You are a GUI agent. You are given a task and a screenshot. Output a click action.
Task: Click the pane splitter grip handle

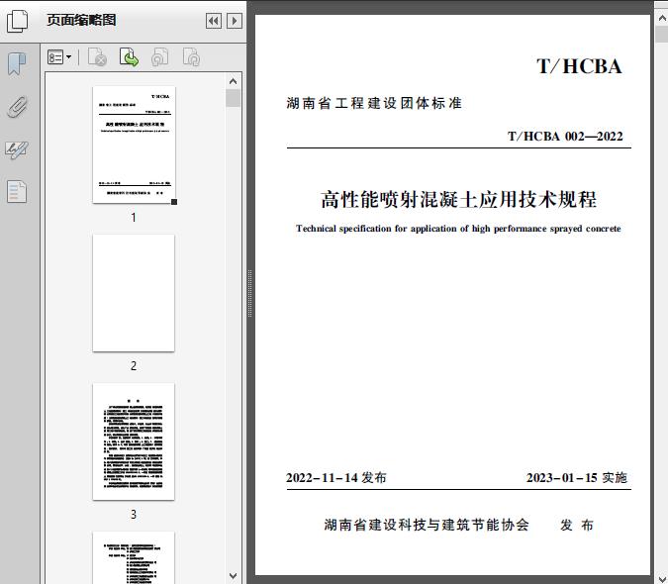tap(250, 293)
